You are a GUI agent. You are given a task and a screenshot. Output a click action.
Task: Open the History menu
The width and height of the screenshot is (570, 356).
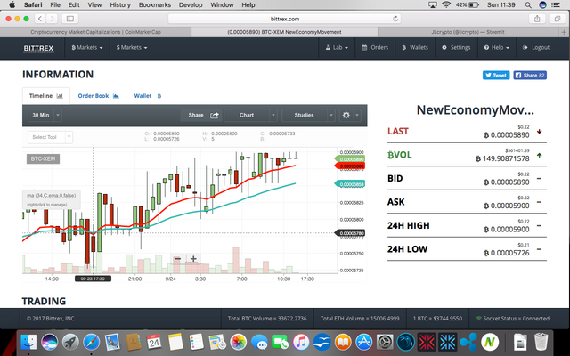[x=120, y=5]
